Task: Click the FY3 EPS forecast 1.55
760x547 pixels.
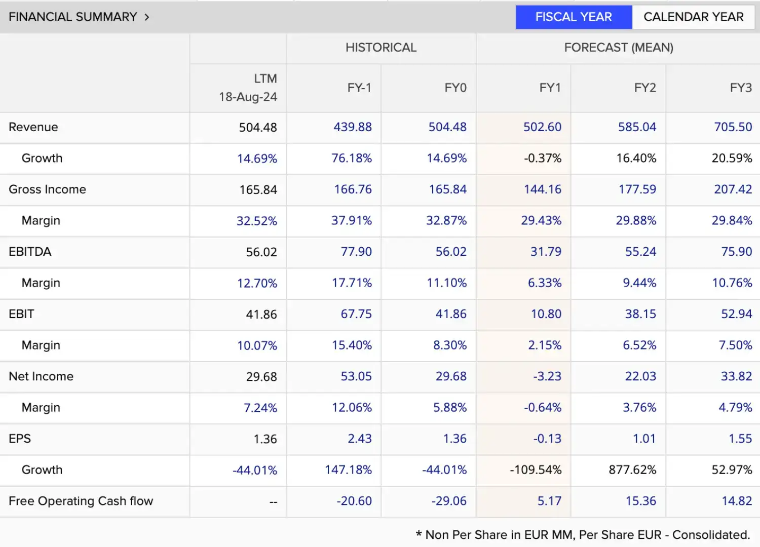Action: pyautogui.click(x=740, y=439)
